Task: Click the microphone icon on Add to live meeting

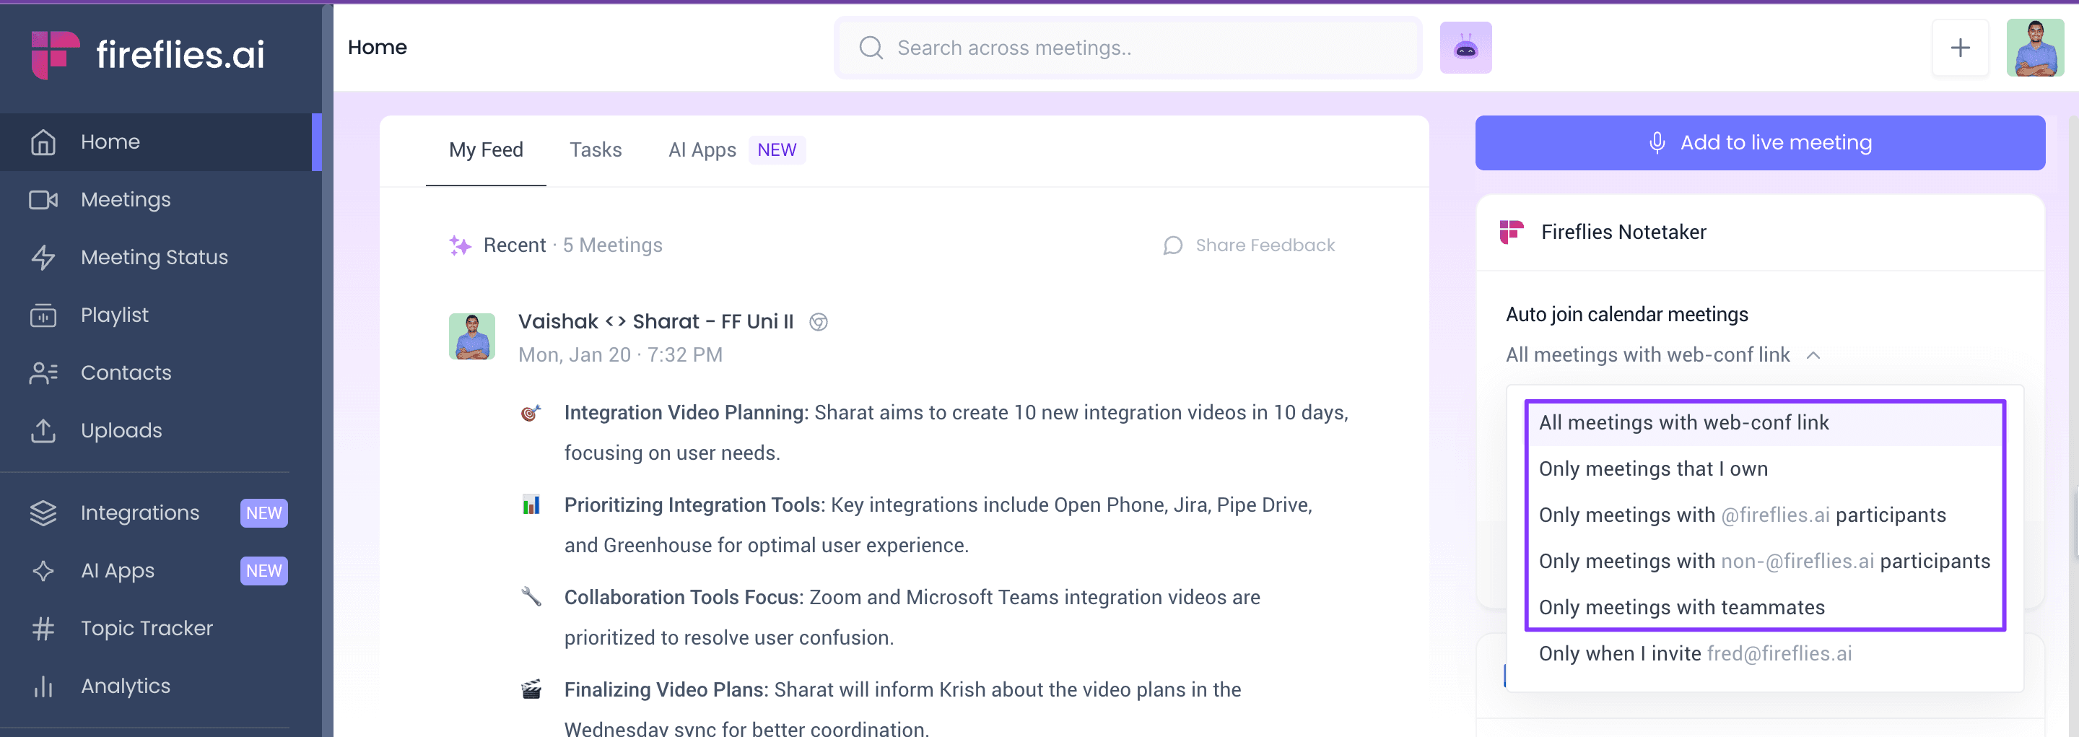Action: pos(1656,143)
